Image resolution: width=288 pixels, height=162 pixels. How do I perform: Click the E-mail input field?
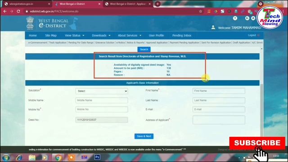coord(219,109)
